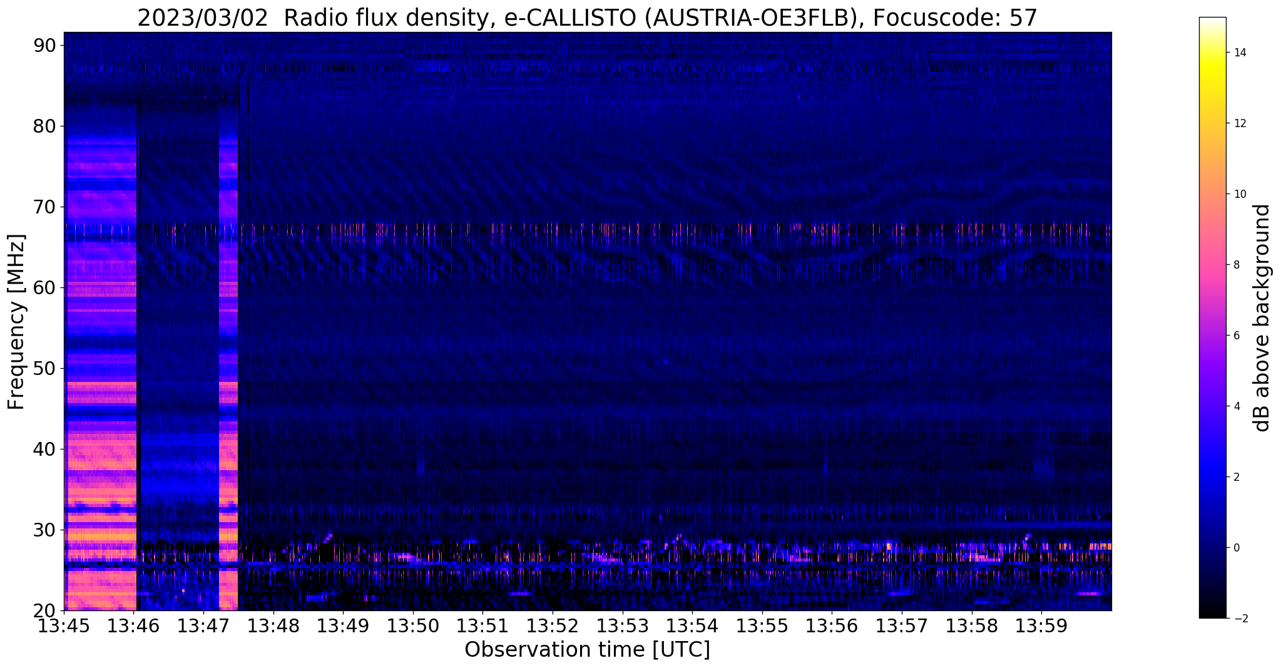Click the 13:59 time tick label
The image size is (1281, 668).
[x=1041, y=625]
